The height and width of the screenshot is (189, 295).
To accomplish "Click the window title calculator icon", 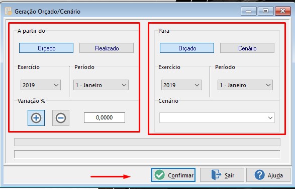I will pos(9,11).
